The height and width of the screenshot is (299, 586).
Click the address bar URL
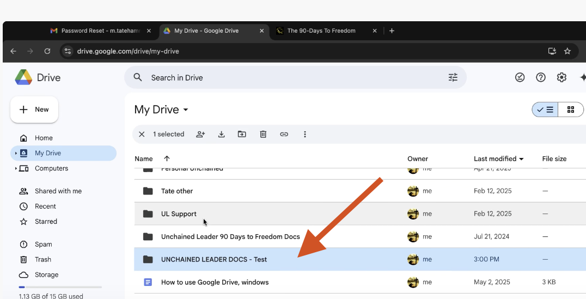(128, 51)
